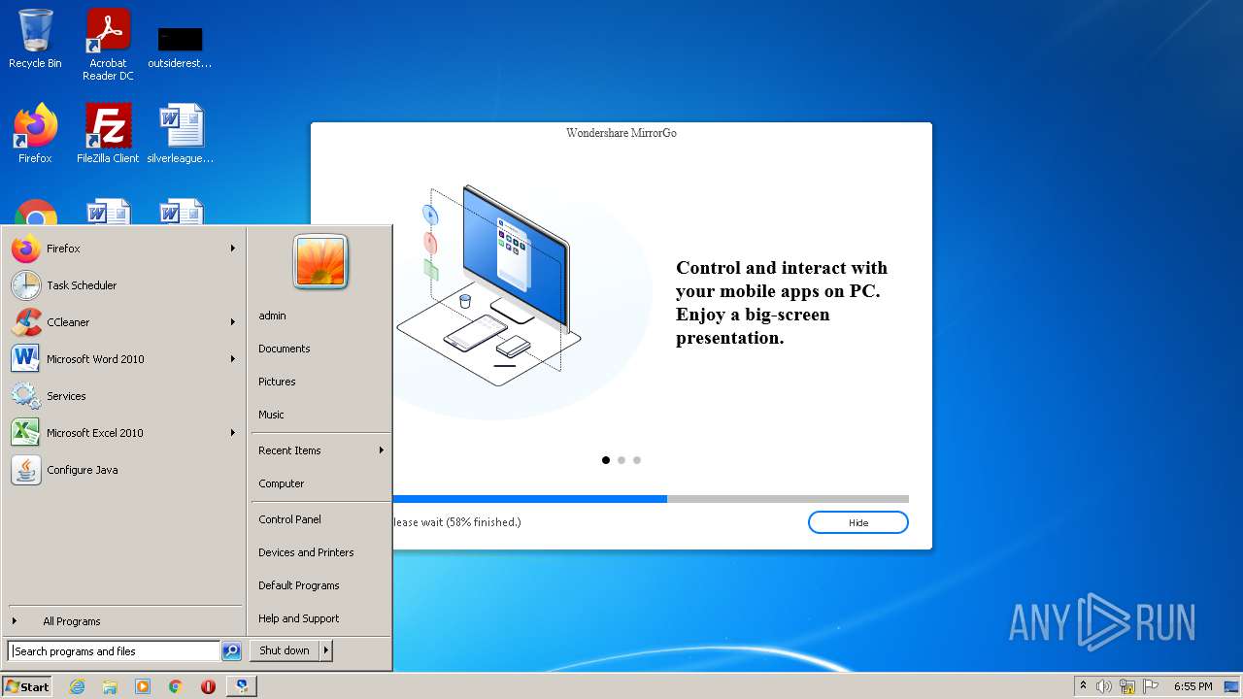
Task: Open Devices and Printers
Action: pyautogui.click(x=320, y=552)
